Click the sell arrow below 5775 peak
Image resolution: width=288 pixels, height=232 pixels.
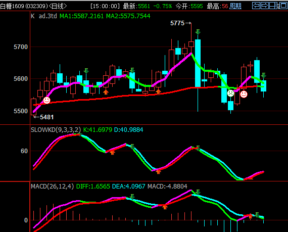198,32
